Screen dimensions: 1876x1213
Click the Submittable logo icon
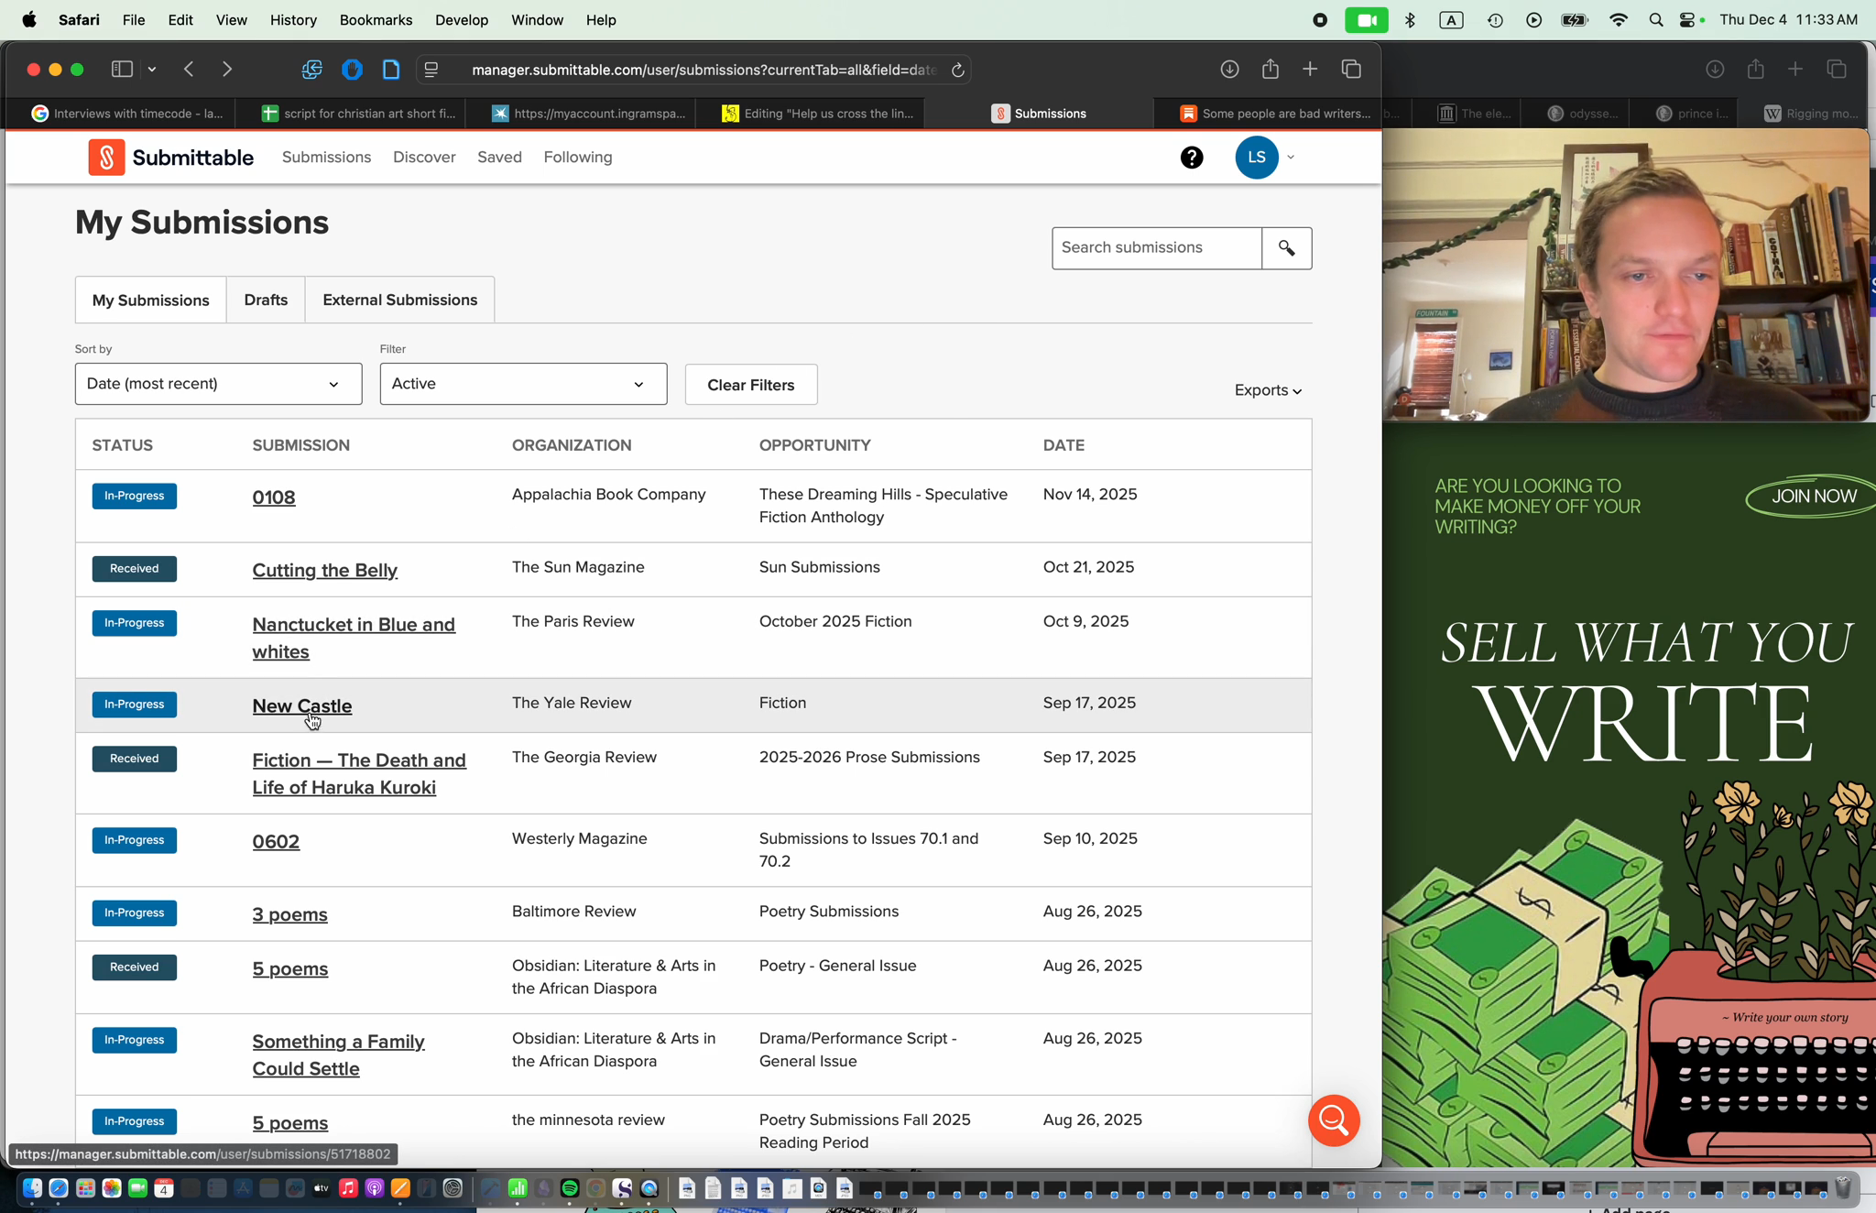[106, 158]
